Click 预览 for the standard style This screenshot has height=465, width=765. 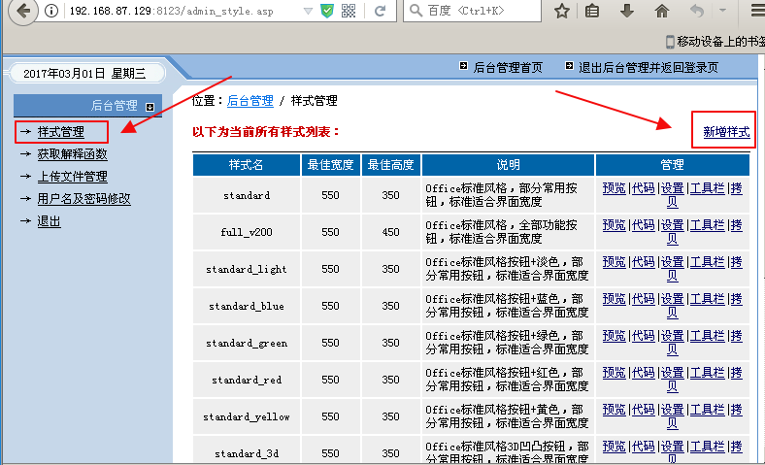615,188
